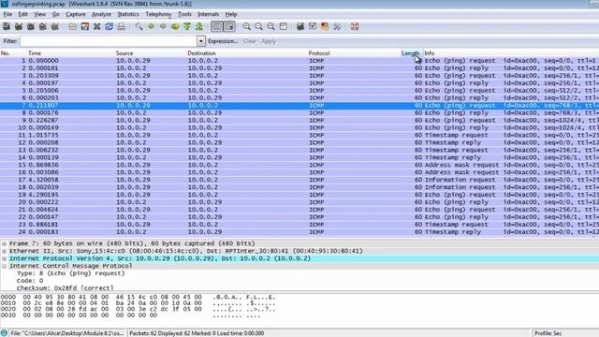Viewport: 599px width, 337px height.
Task: Open the Help menu
Action: [x=231, y=14]
